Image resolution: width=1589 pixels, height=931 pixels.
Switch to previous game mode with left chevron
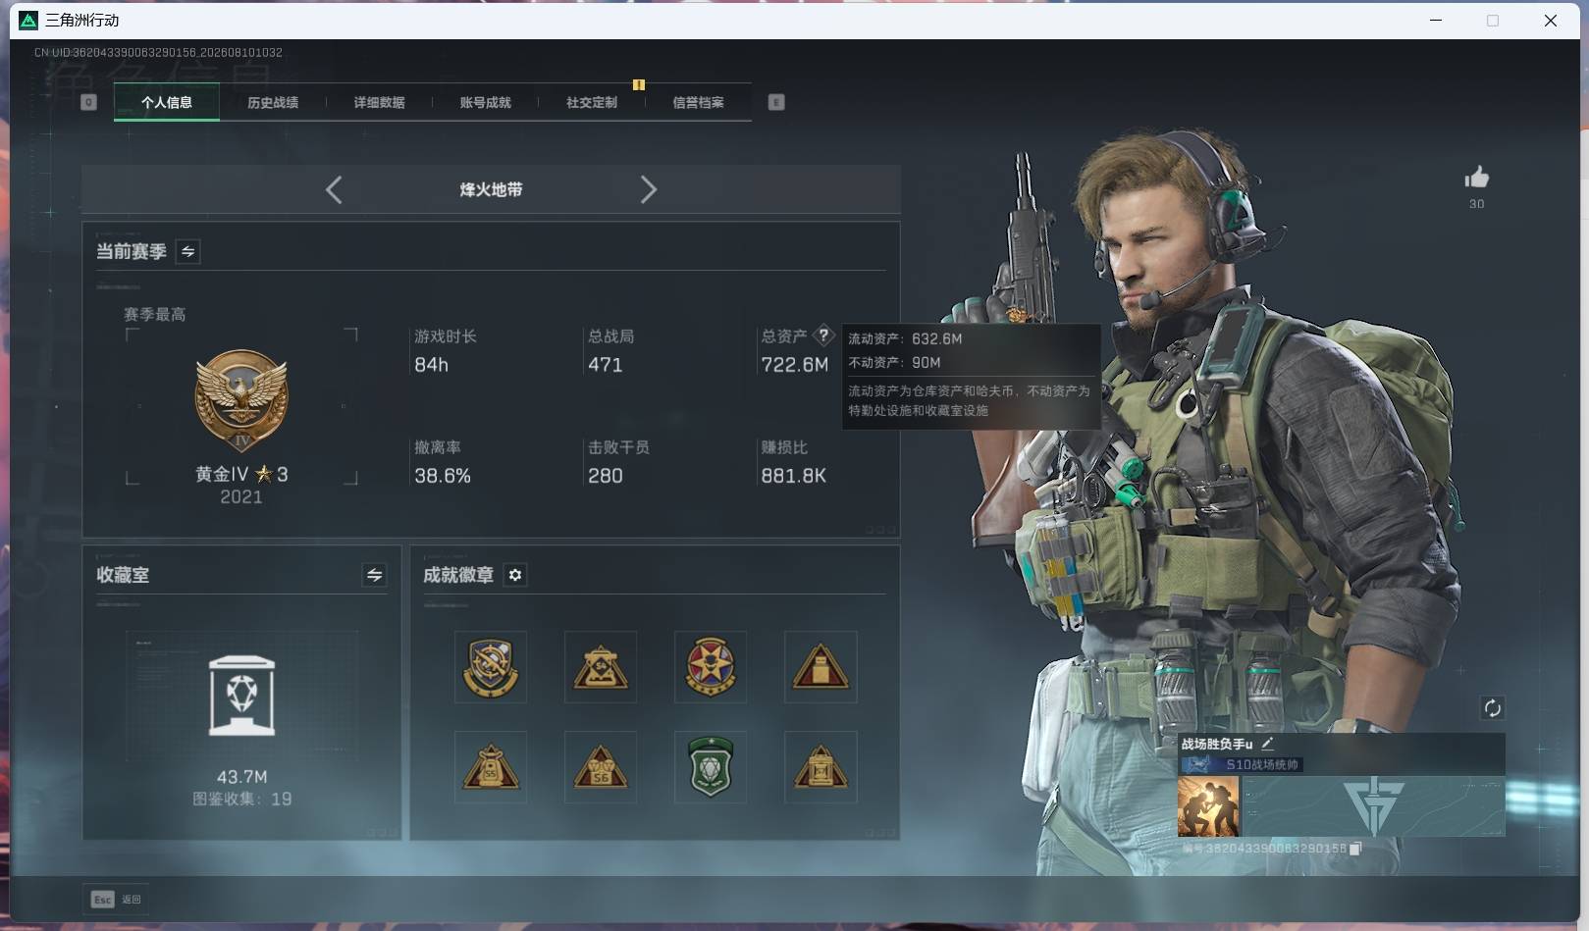tap(334, 189)
